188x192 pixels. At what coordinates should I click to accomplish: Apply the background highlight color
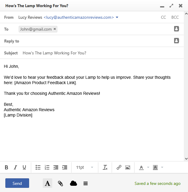[155, 167]
